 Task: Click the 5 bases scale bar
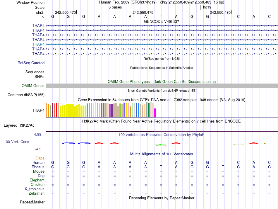tap(162, 7)
